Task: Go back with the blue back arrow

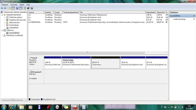Action: (x=2, y=8)
